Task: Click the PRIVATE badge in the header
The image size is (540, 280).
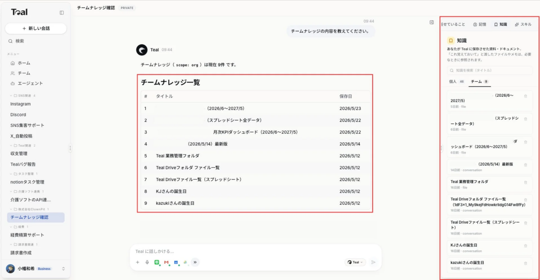Action: pos(127,8)
